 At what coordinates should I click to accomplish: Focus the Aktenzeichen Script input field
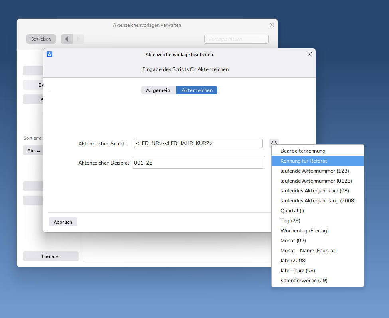pos(198,143)
